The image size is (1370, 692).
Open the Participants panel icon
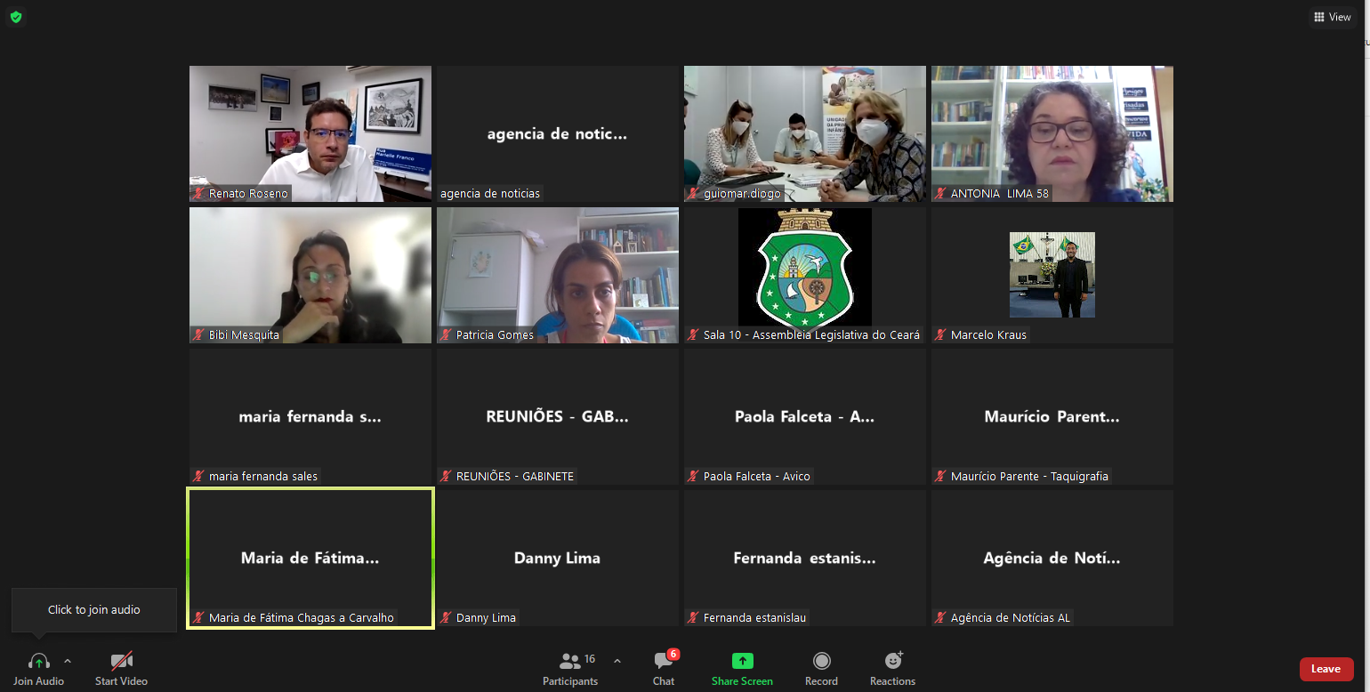(570, 661)
